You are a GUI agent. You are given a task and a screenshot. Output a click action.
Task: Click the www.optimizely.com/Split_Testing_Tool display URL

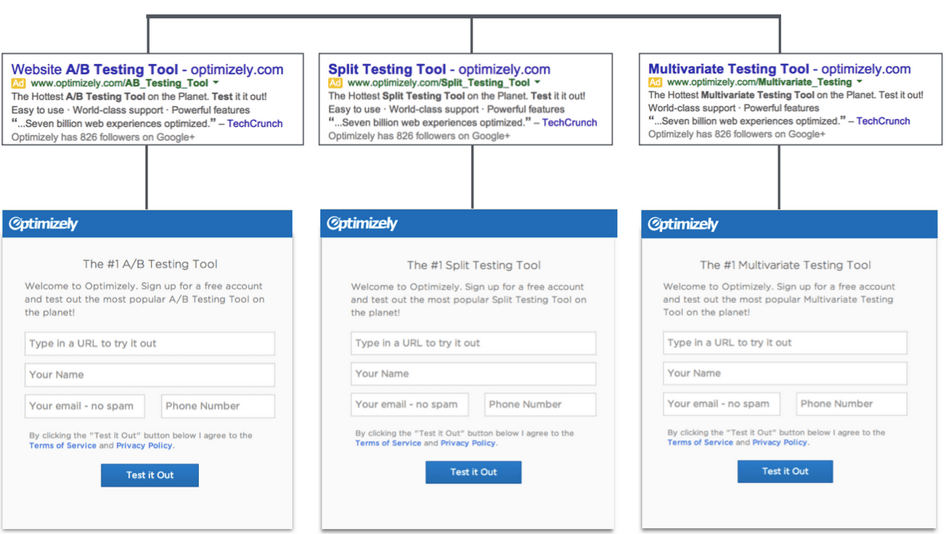click(x=439, y=84)
